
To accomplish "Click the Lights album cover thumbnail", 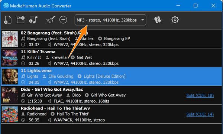I will [10, 77].
